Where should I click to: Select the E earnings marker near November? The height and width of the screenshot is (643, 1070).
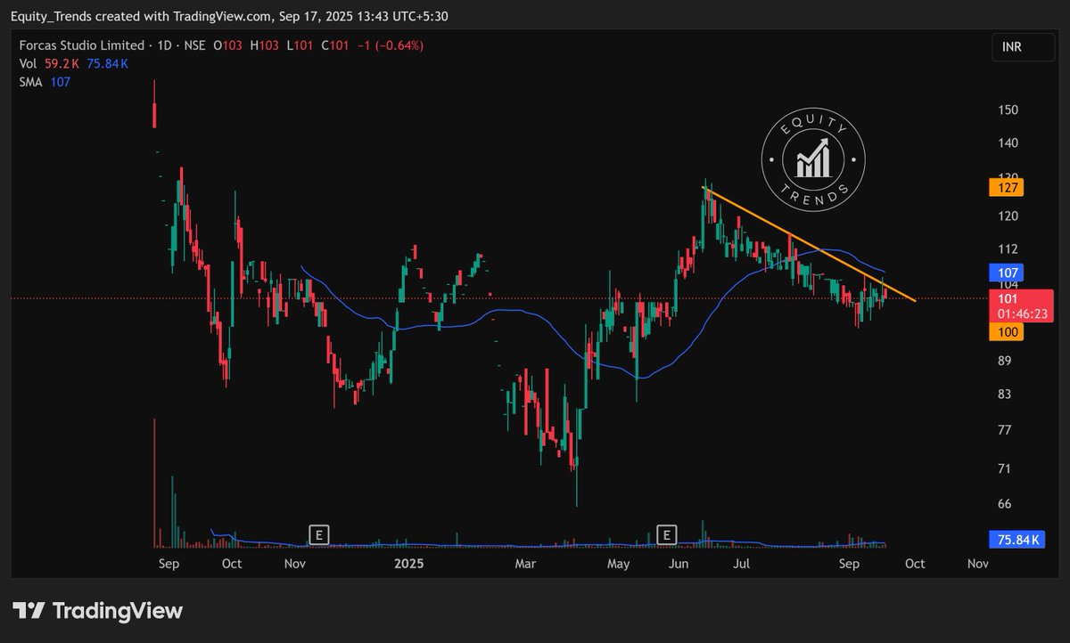pos(318,534)
